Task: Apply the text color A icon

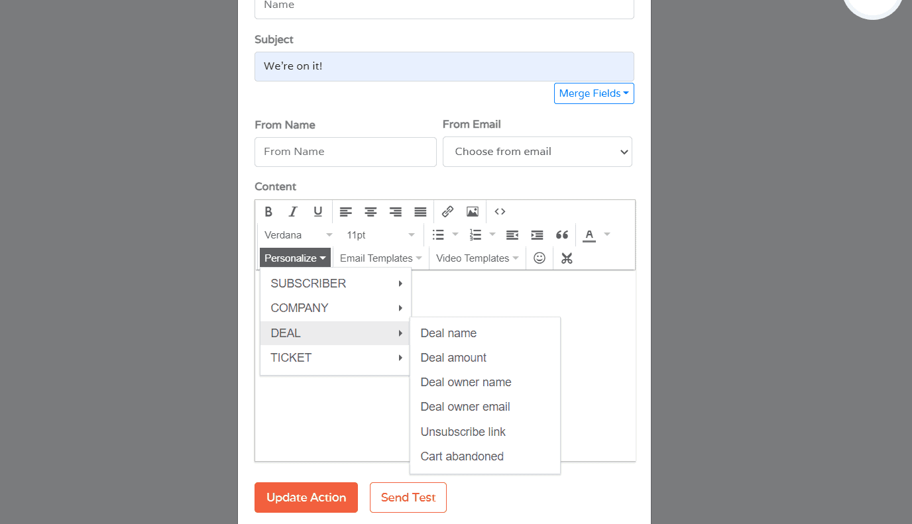Action: pyautogui.click(x=589, y=235)
